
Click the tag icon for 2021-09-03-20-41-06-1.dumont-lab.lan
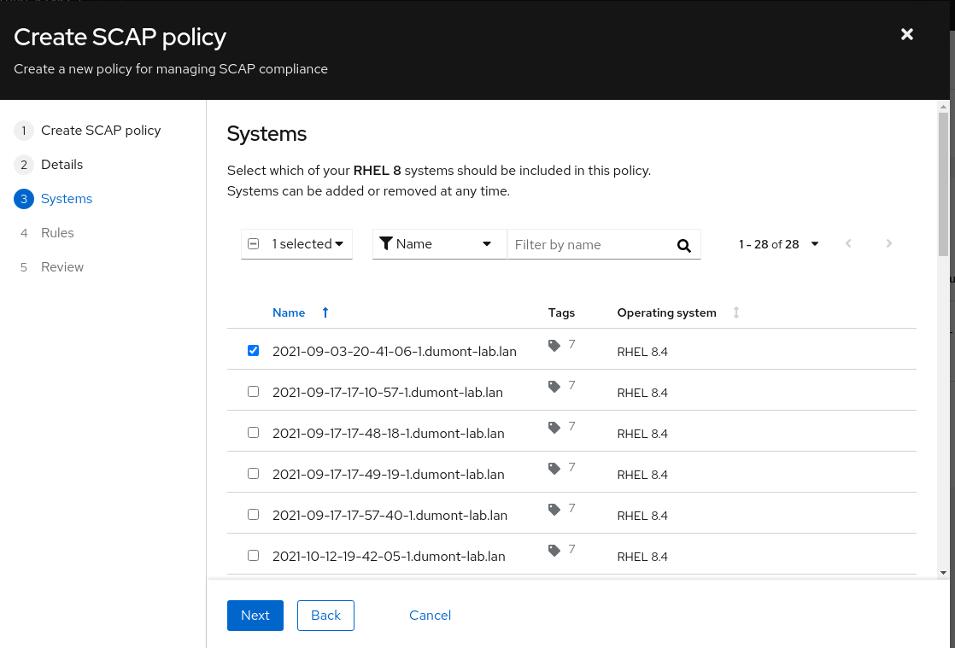pos(554,346)
